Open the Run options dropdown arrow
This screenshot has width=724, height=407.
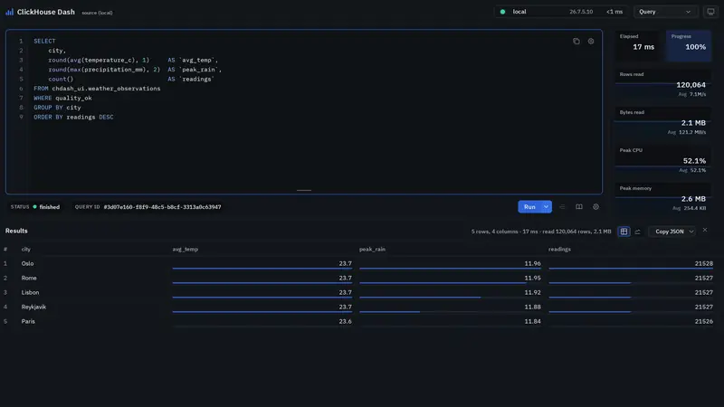(547, 207)
